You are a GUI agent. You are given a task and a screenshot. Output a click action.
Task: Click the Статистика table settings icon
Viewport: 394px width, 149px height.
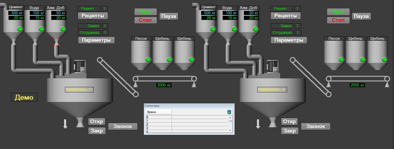pyautogui.click(x=229, y=112)
